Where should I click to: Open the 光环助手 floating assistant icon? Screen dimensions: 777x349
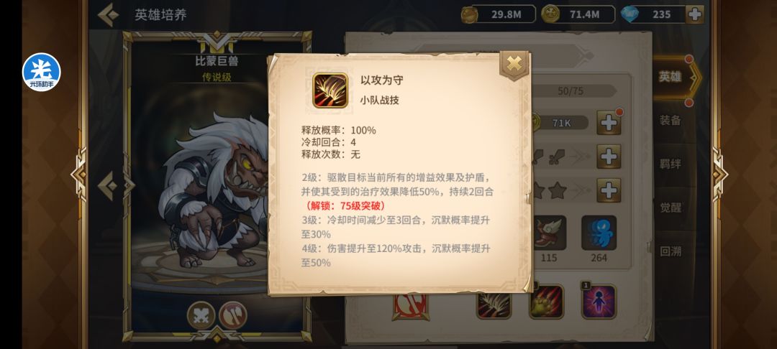click(41, 73)
